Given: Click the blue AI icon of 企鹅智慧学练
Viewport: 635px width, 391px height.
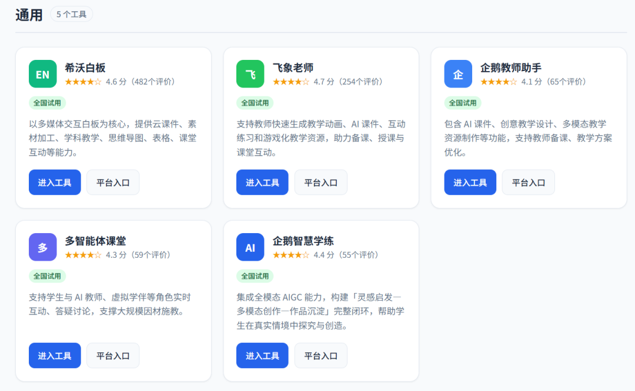Looking at the screenshot, I should (x=250, y=247).
